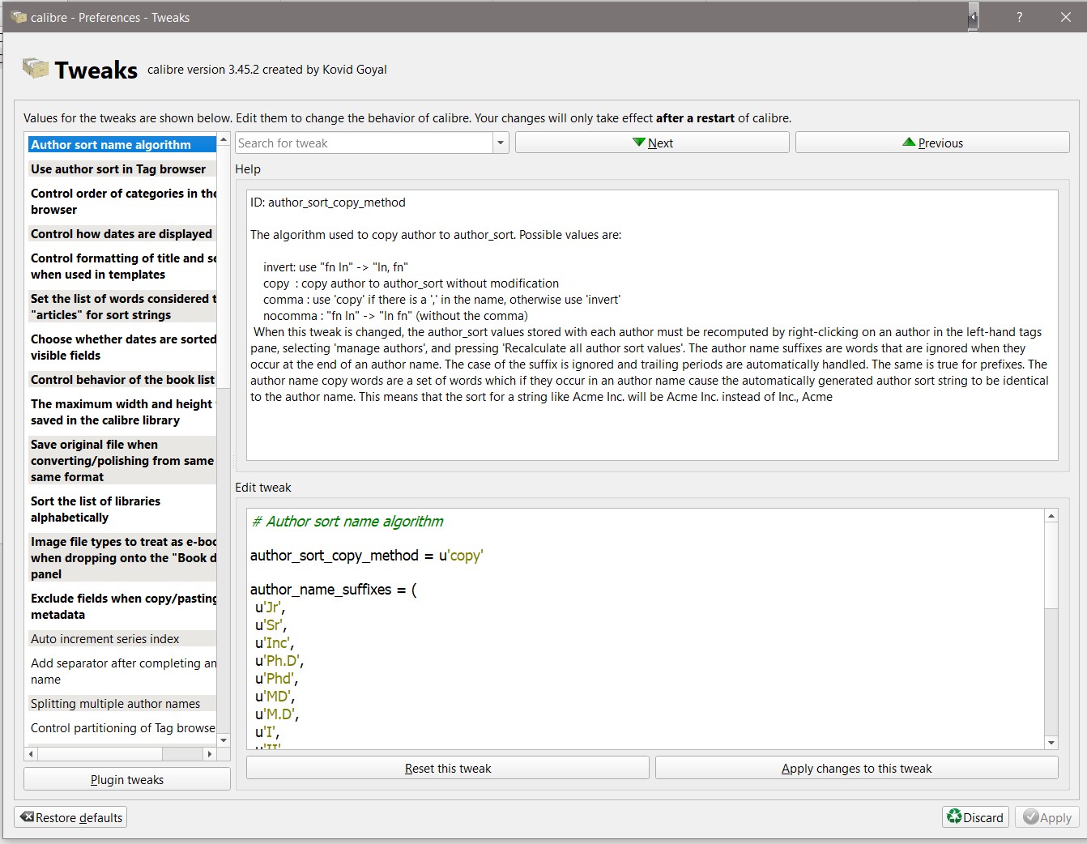Click Apply changes to this tweak
This screenshot has width=1087, height=844.
(x=857, y=768)
